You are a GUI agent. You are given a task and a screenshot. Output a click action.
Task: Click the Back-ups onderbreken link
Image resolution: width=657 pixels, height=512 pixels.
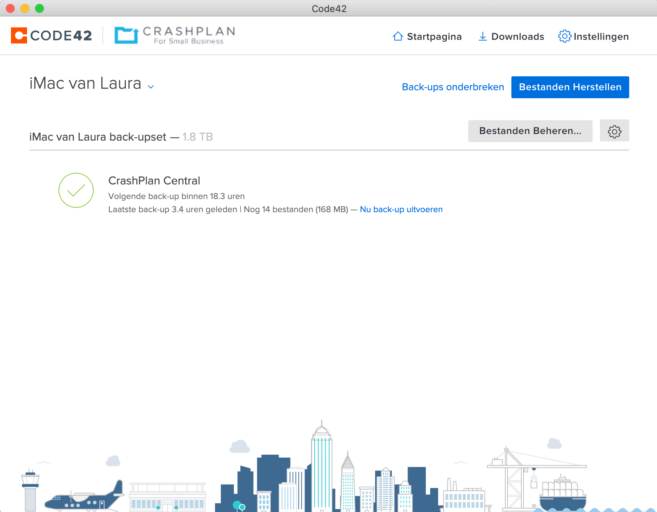coord(453,87)
